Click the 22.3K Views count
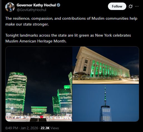 (x=50, y=128)
